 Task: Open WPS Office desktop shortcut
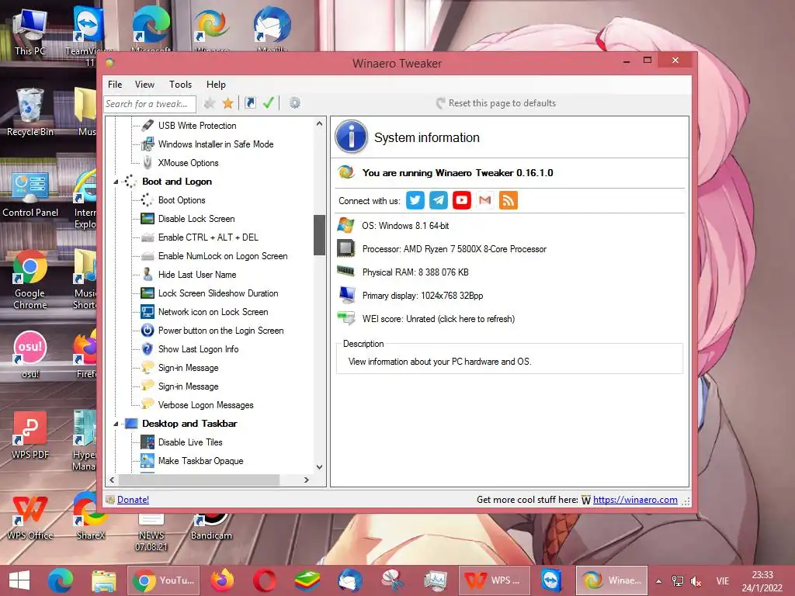coord(30,516)
